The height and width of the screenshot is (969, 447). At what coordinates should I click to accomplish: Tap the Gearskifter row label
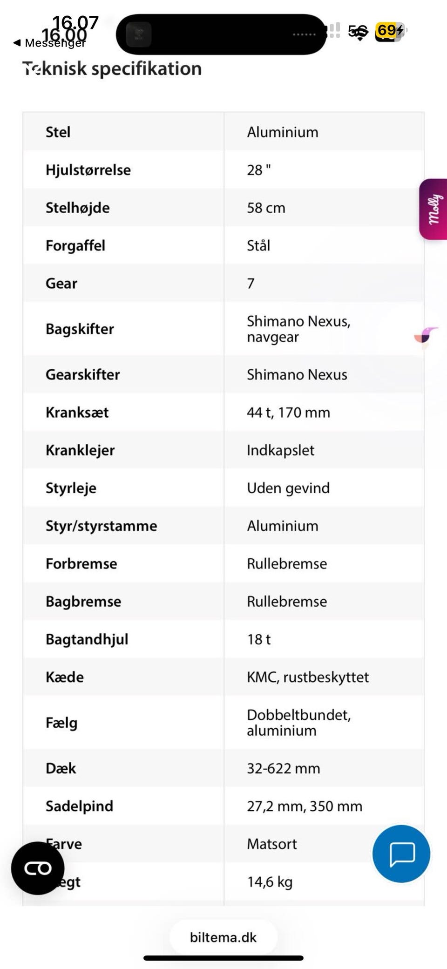83,374
